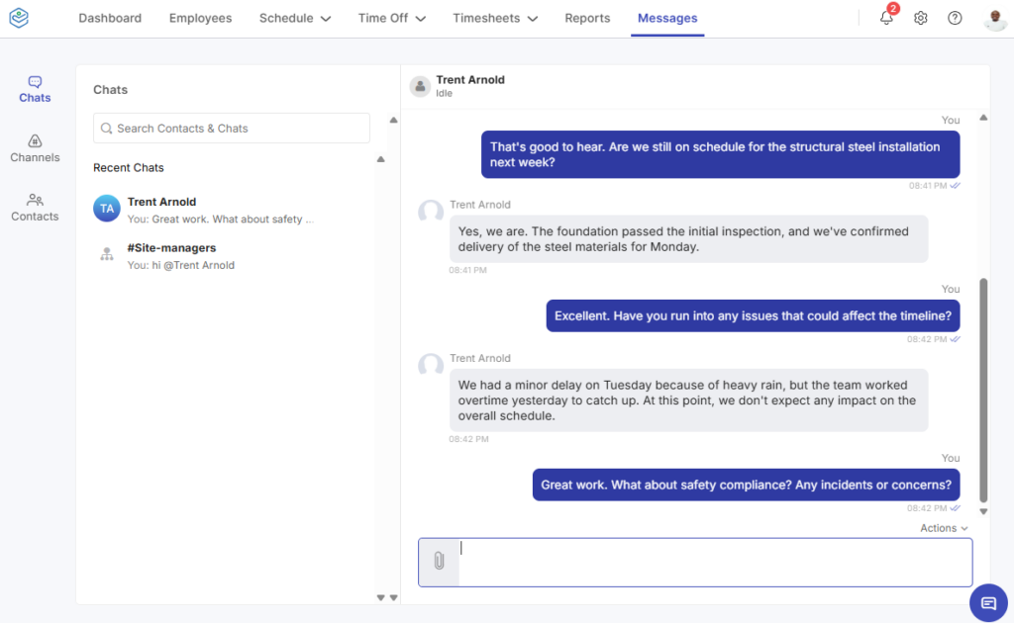1014x623 pixels.
Task: Click the #Site-managers channel group icon
Action: pyautogui.click(x=107, y=254)
